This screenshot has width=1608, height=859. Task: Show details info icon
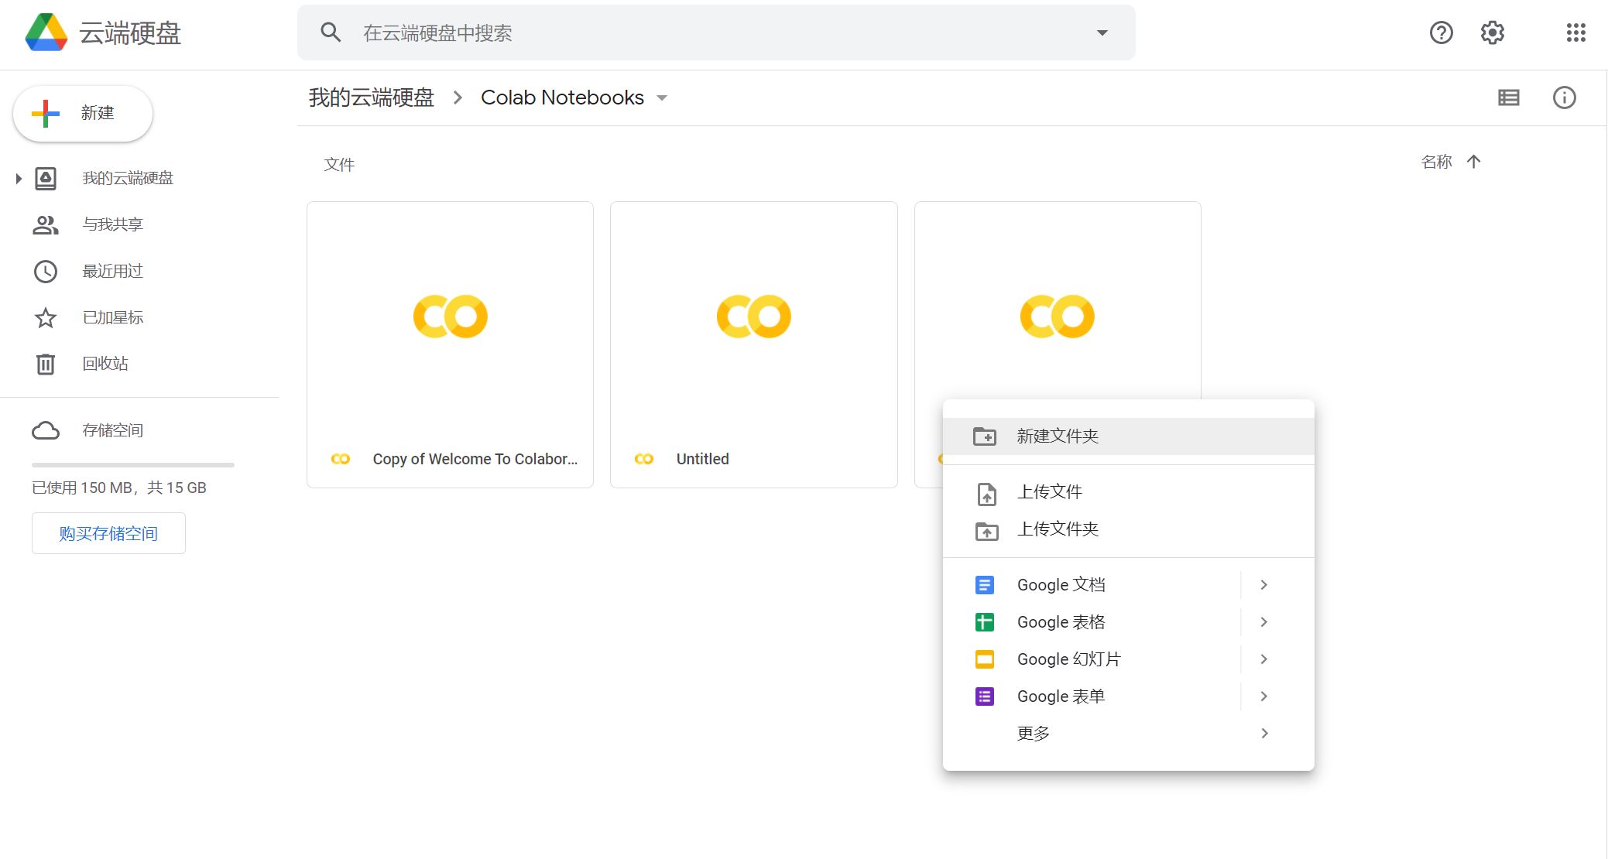tap(1564, 98)
